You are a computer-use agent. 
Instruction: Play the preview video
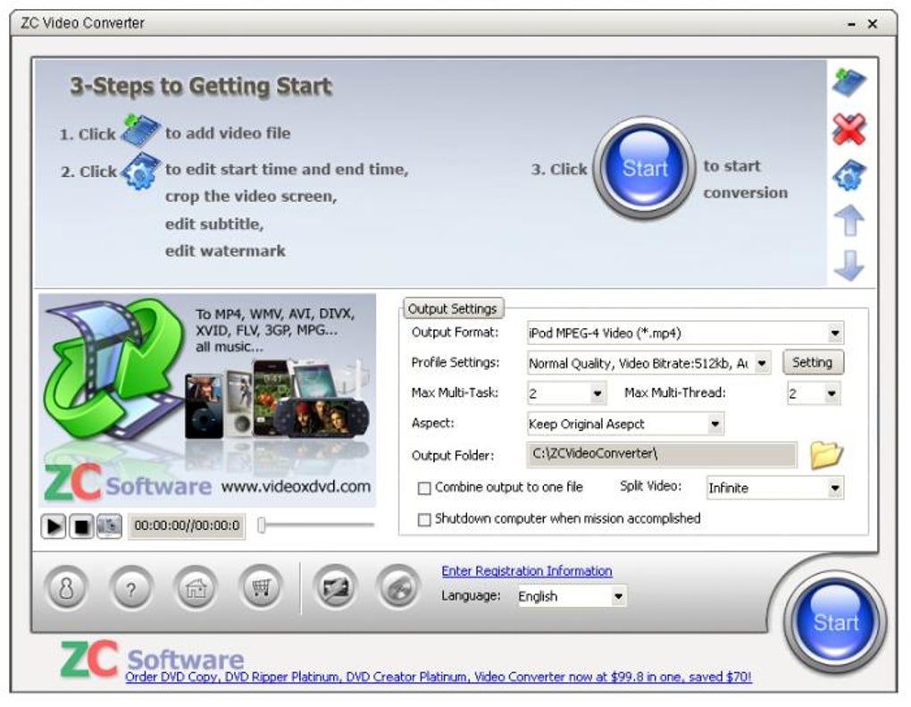coord(54,526)
